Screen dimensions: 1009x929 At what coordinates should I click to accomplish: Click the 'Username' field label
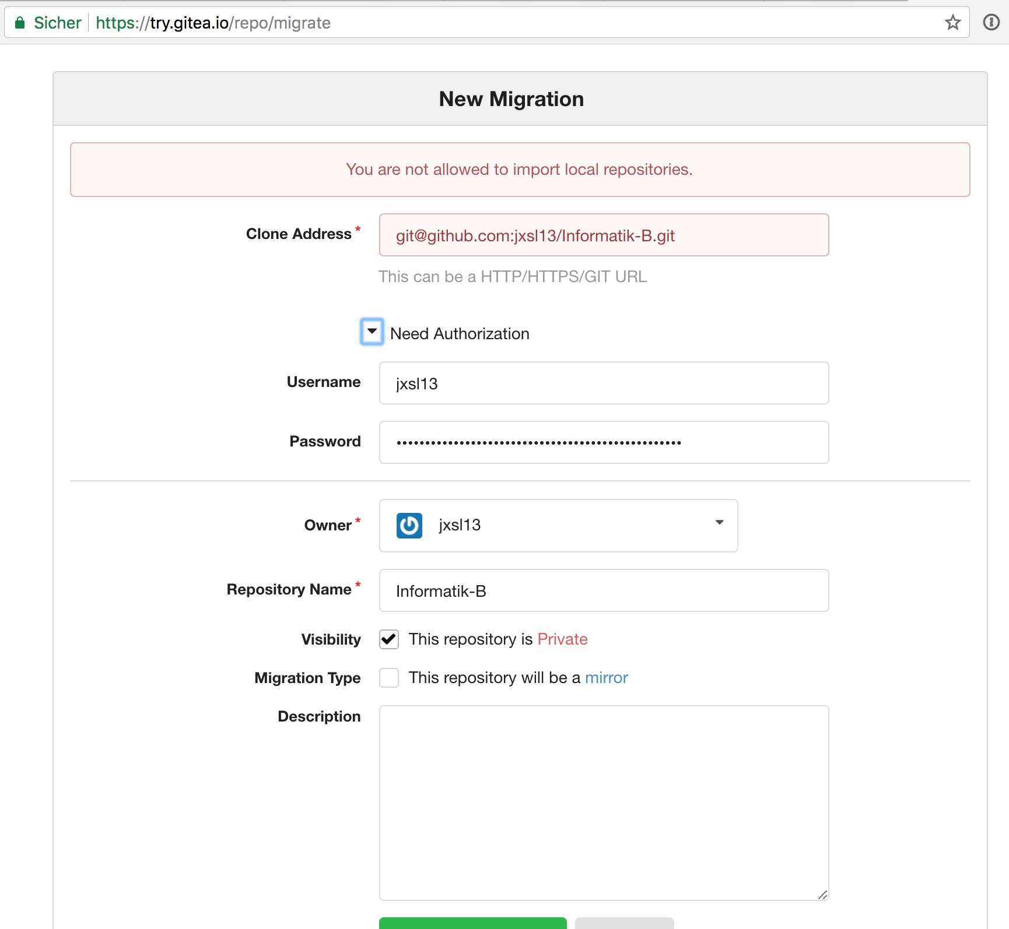pos(324,382)
